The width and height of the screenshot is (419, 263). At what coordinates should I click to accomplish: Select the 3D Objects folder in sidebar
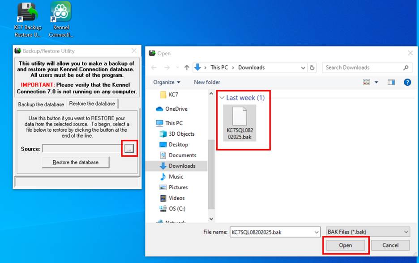click(x=181, y=134)
